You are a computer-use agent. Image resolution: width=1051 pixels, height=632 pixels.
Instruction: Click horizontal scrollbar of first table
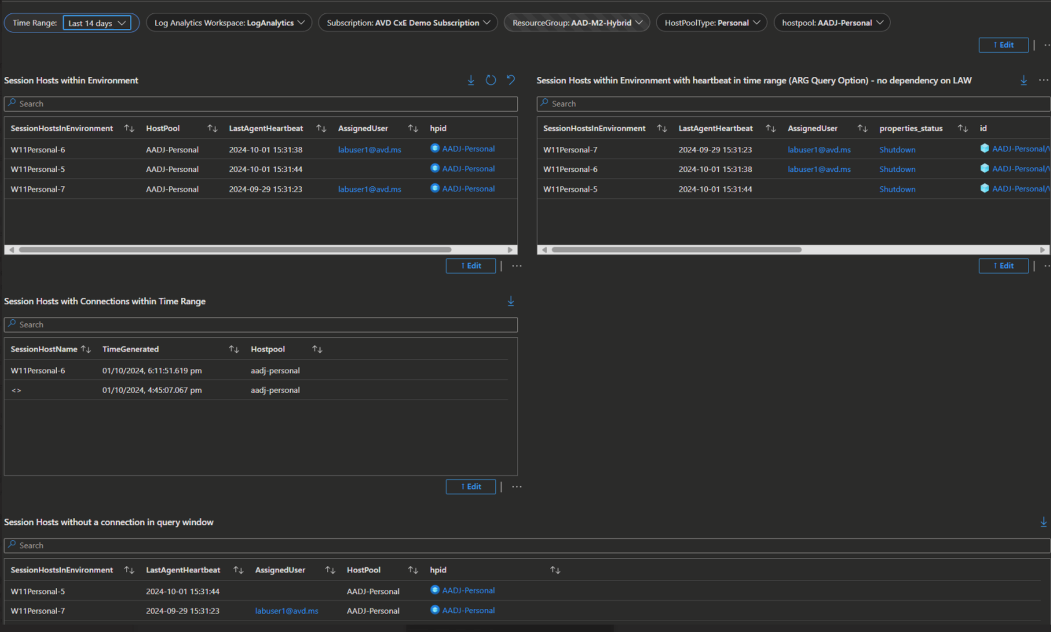click(235, 250)
